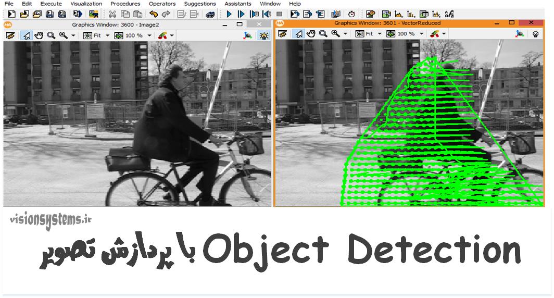Toggle 3D plot mode icon in Image2 window
The image size is (554, 298).
click(x=248, y=35)
